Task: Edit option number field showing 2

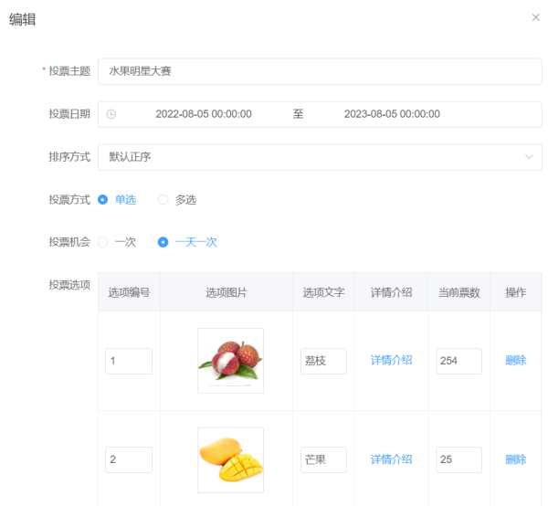Action: point(129,459)
